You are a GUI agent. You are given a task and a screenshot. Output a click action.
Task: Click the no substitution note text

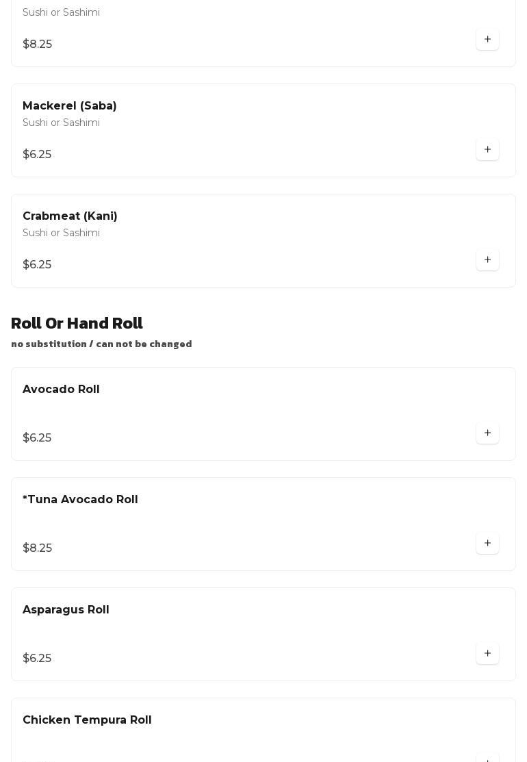click(101, 344)
